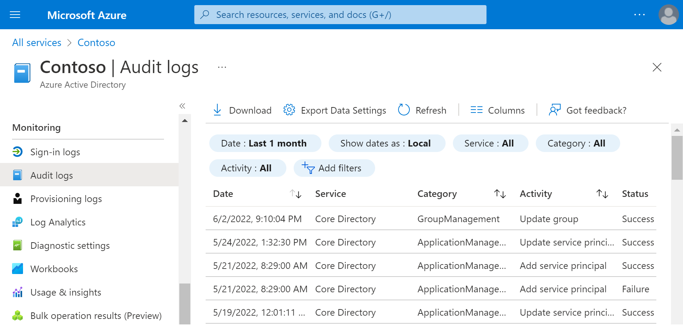Image resolution: width=683 pixels, height=331 pixels.
Task: Sort by the Activity column arrows
Action: coord(602,194)
